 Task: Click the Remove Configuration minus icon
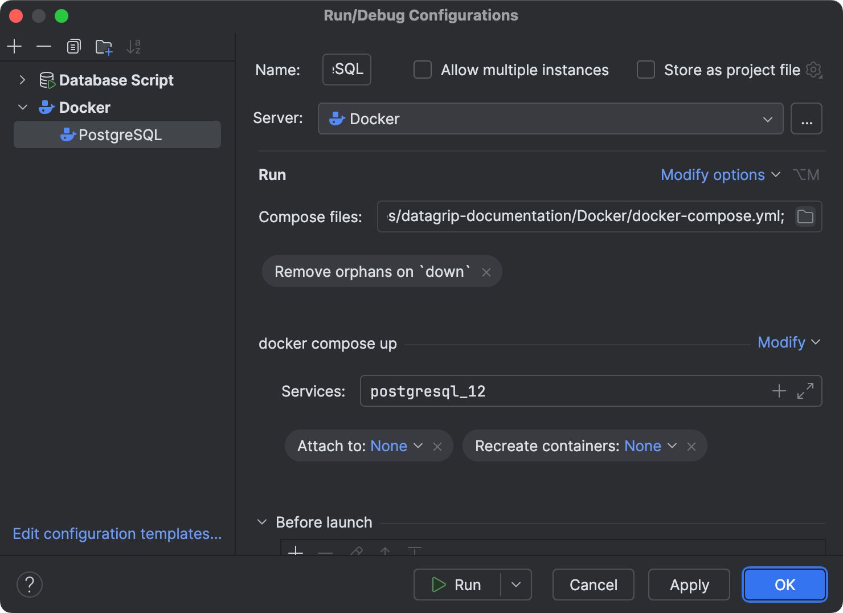coord(44,47)
